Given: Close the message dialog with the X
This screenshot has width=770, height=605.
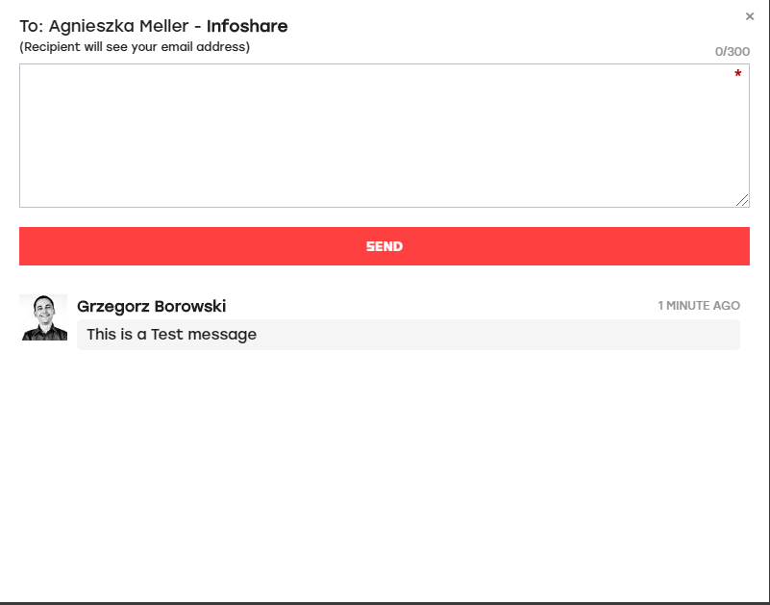Looking at the screenshot, I should point(750,16).
